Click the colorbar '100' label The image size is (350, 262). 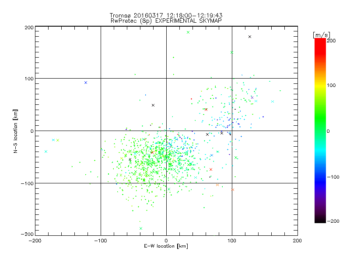point(331,85)
